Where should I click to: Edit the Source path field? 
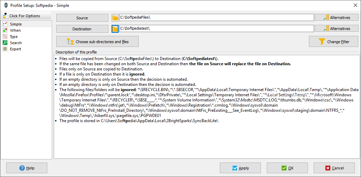[217, 18]
